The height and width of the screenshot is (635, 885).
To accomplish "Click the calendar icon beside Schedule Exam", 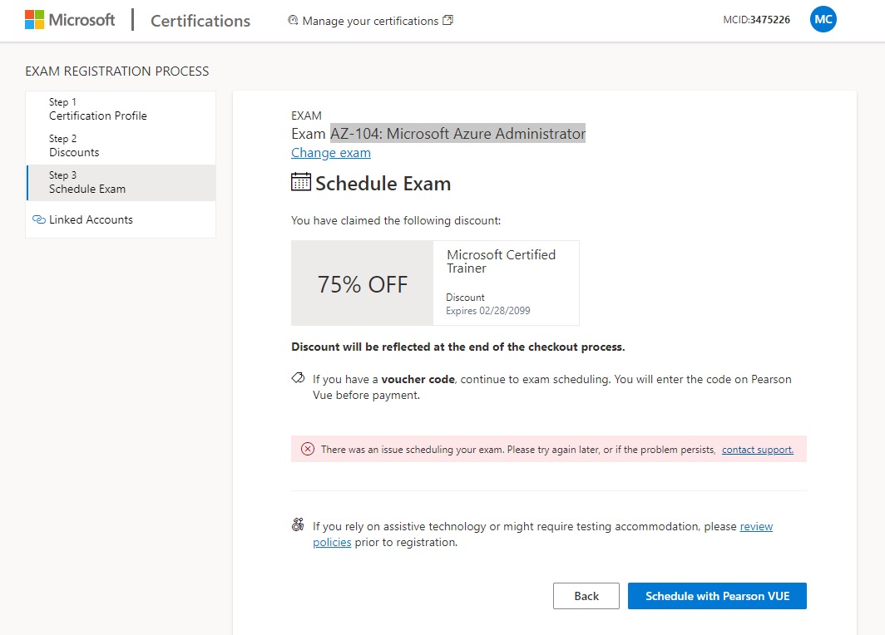I will (301, 181).
